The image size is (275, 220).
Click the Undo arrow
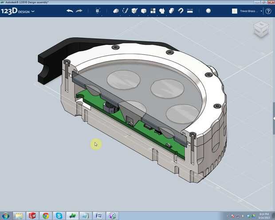pos(70,11)
